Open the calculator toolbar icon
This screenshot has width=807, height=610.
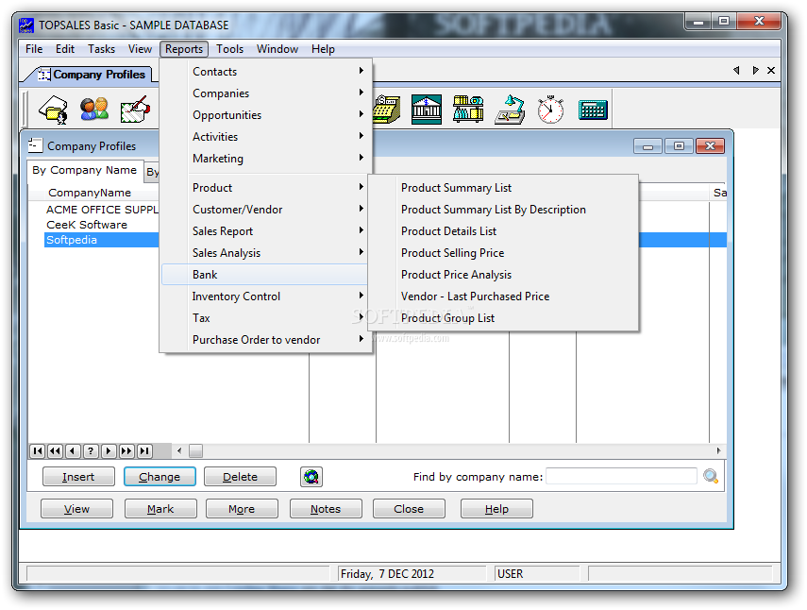pos(593,110)
